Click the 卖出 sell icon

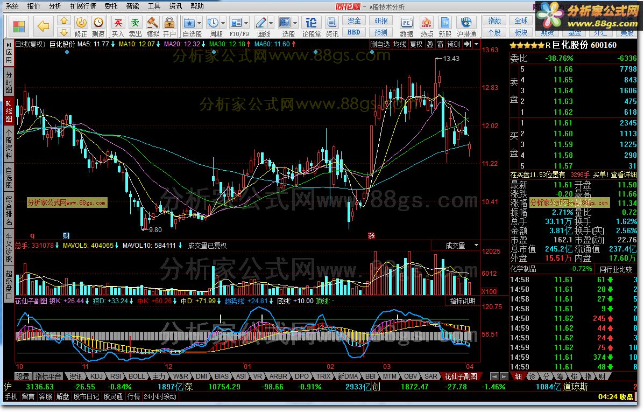pyautogui.click(x=135, y=26)
